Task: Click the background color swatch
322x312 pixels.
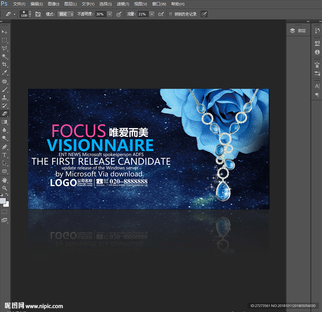Action: pyautogui.click(x=7, y=205)
